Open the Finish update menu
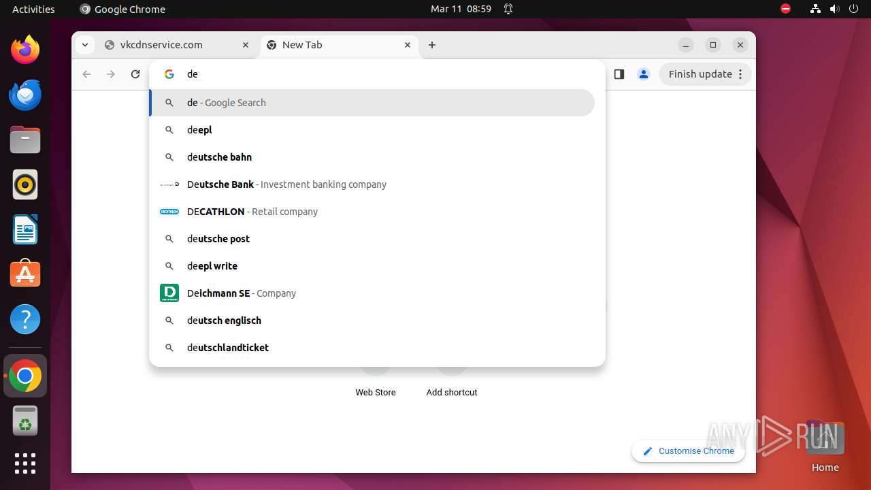Screen dimensions: 871x490 pos(705,74)
